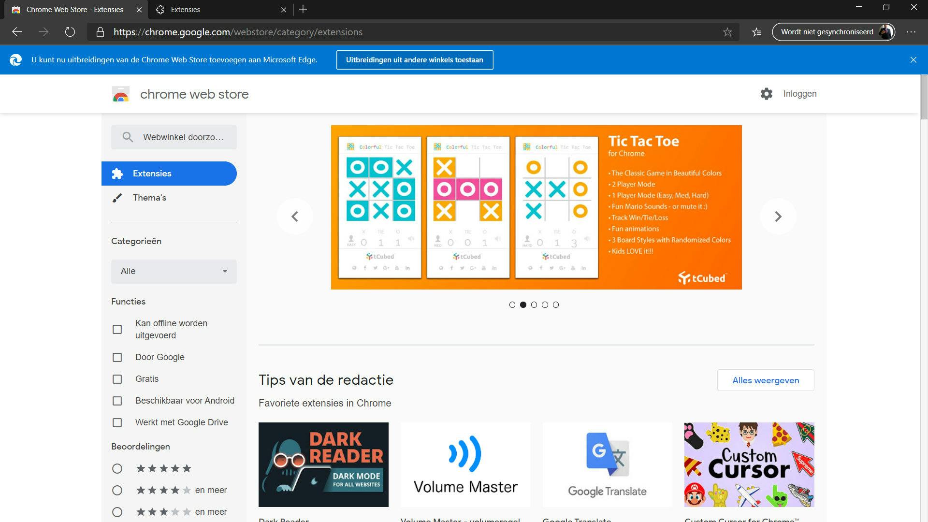Screen dimensions: 928x522
Task: Select the third carousel slide indicator dot
Action: (x=534, y=304)
